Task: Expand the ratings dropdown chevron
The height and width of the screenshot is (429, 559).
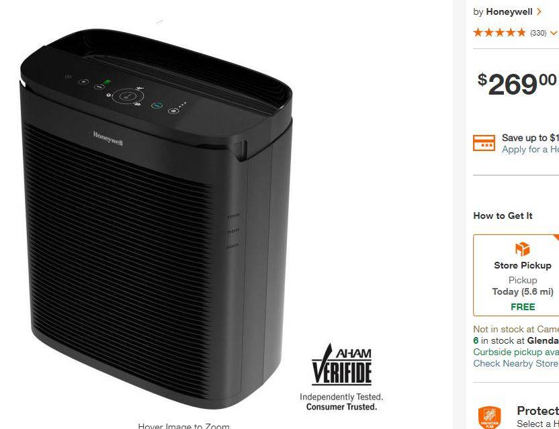Action: point(554,33)
